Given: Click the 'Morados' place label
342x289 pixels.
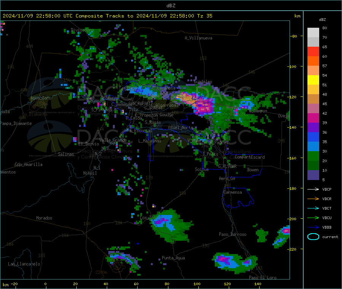Looking at the screenshot, I should [44, 218].
